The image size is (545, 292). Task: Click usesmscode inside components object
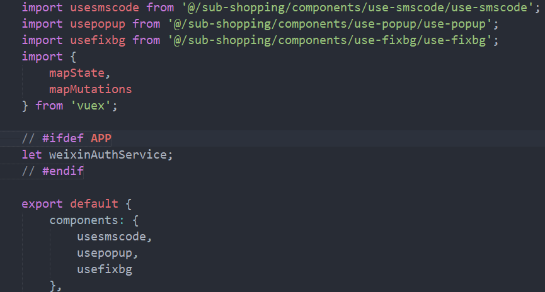point(112,237)
